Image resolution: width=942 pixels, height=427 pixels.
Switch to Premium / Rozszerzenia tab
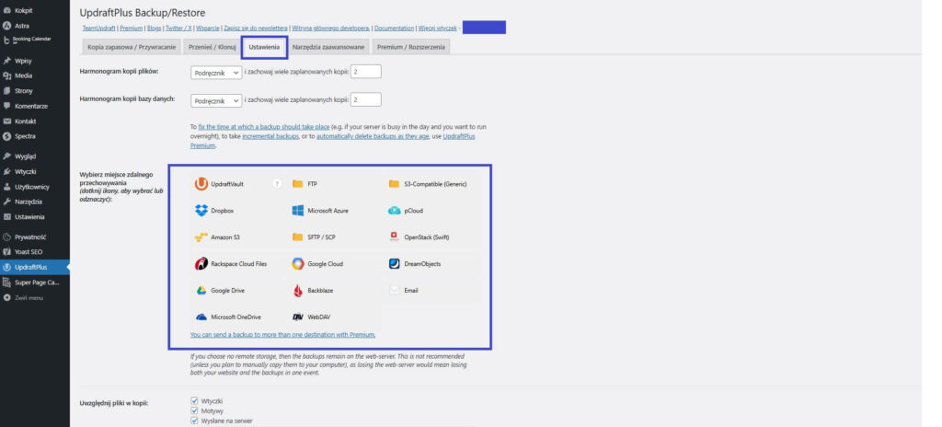[x=411, y=47]
